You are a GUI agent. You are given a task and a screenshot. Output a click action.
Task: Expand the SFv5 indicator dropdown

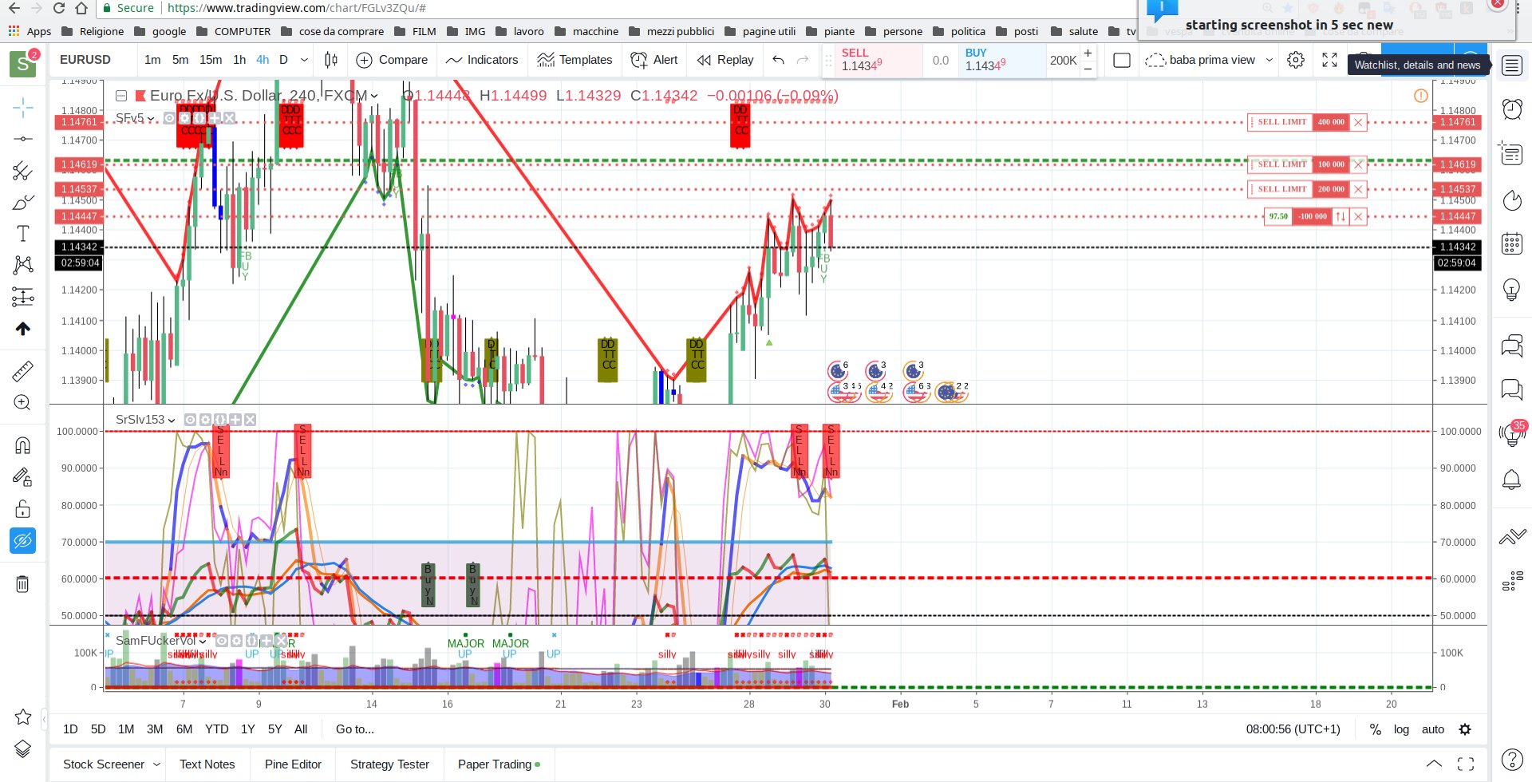click(x=151, y=118)
